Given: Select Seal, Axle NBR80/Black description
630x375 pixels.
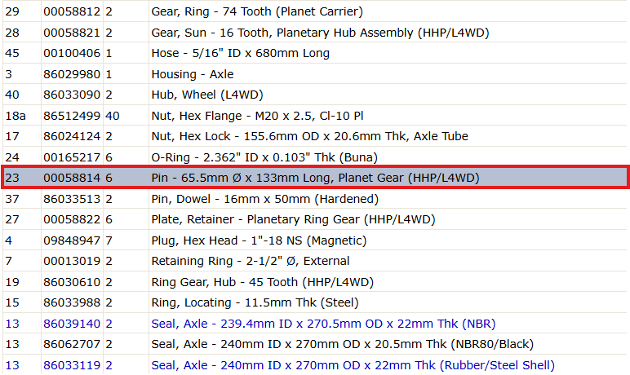Looking at the screenshot, I should (342, 344).
